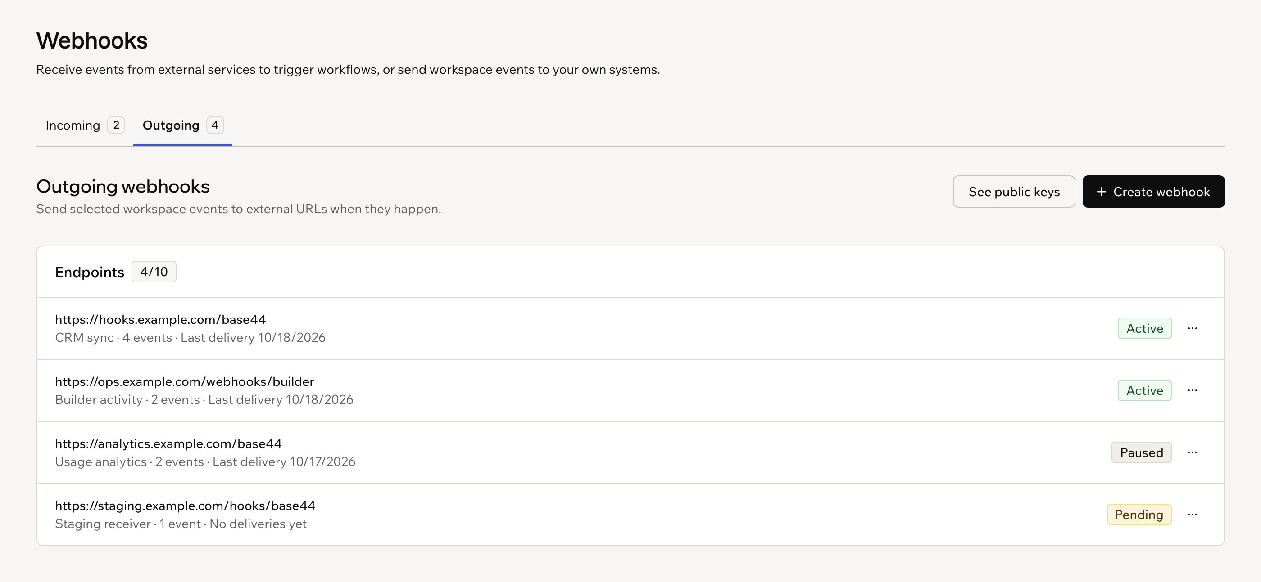Open more options for hooks.example.com/base44 endpoint
The height and width of the screenshot is (582, 1261).
1192,328
